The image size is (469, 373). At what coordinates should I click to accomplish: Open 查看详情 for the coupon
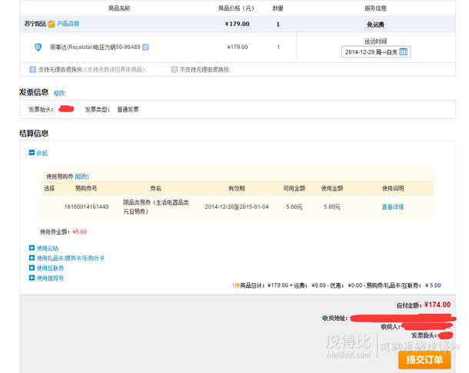tap(392, 207)
